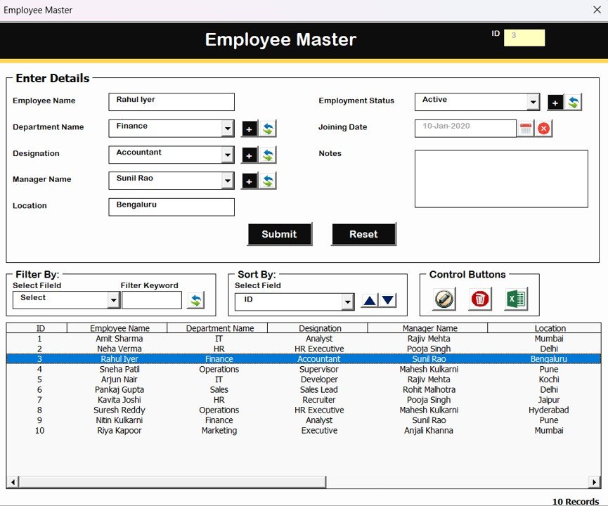Viewport: 608px width, 506px height.
Task: Export data with the Excel icon
Action: [516, 299]
